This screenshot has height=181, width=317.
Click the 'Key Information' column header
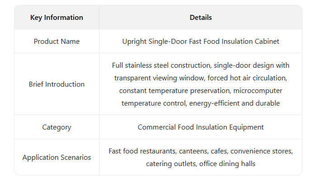[x=57, y=18]
